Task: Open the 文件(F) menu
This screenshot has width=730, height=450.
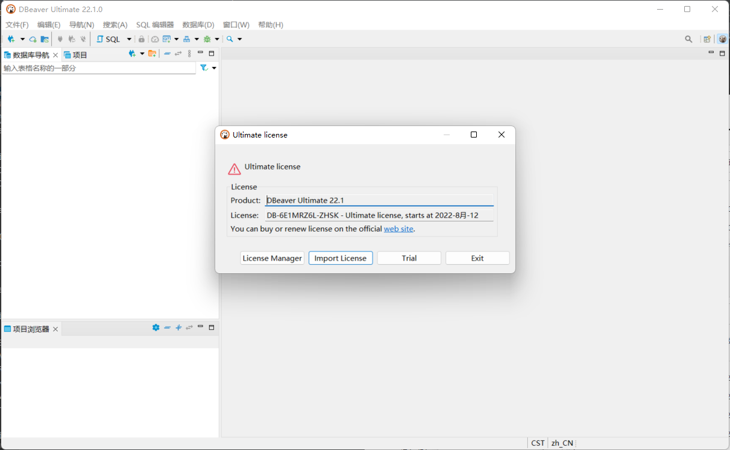Action: tap(17, 25)
